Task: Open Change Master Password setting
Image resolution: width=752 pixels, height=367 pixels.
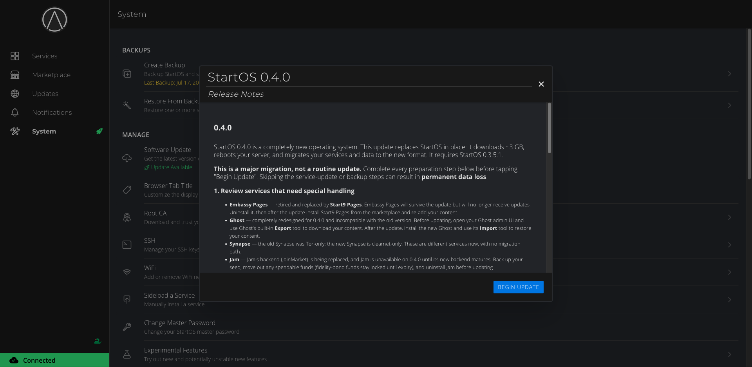Action: (x=430, y=327)
